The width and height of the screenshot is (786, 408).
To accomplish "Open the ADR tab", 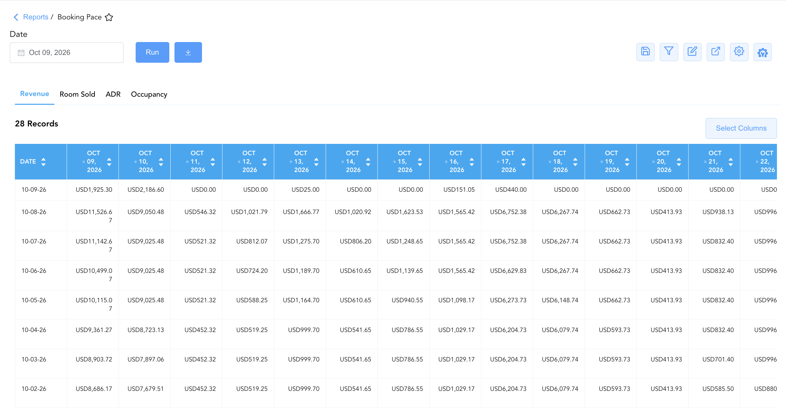I will coord(113,94).
